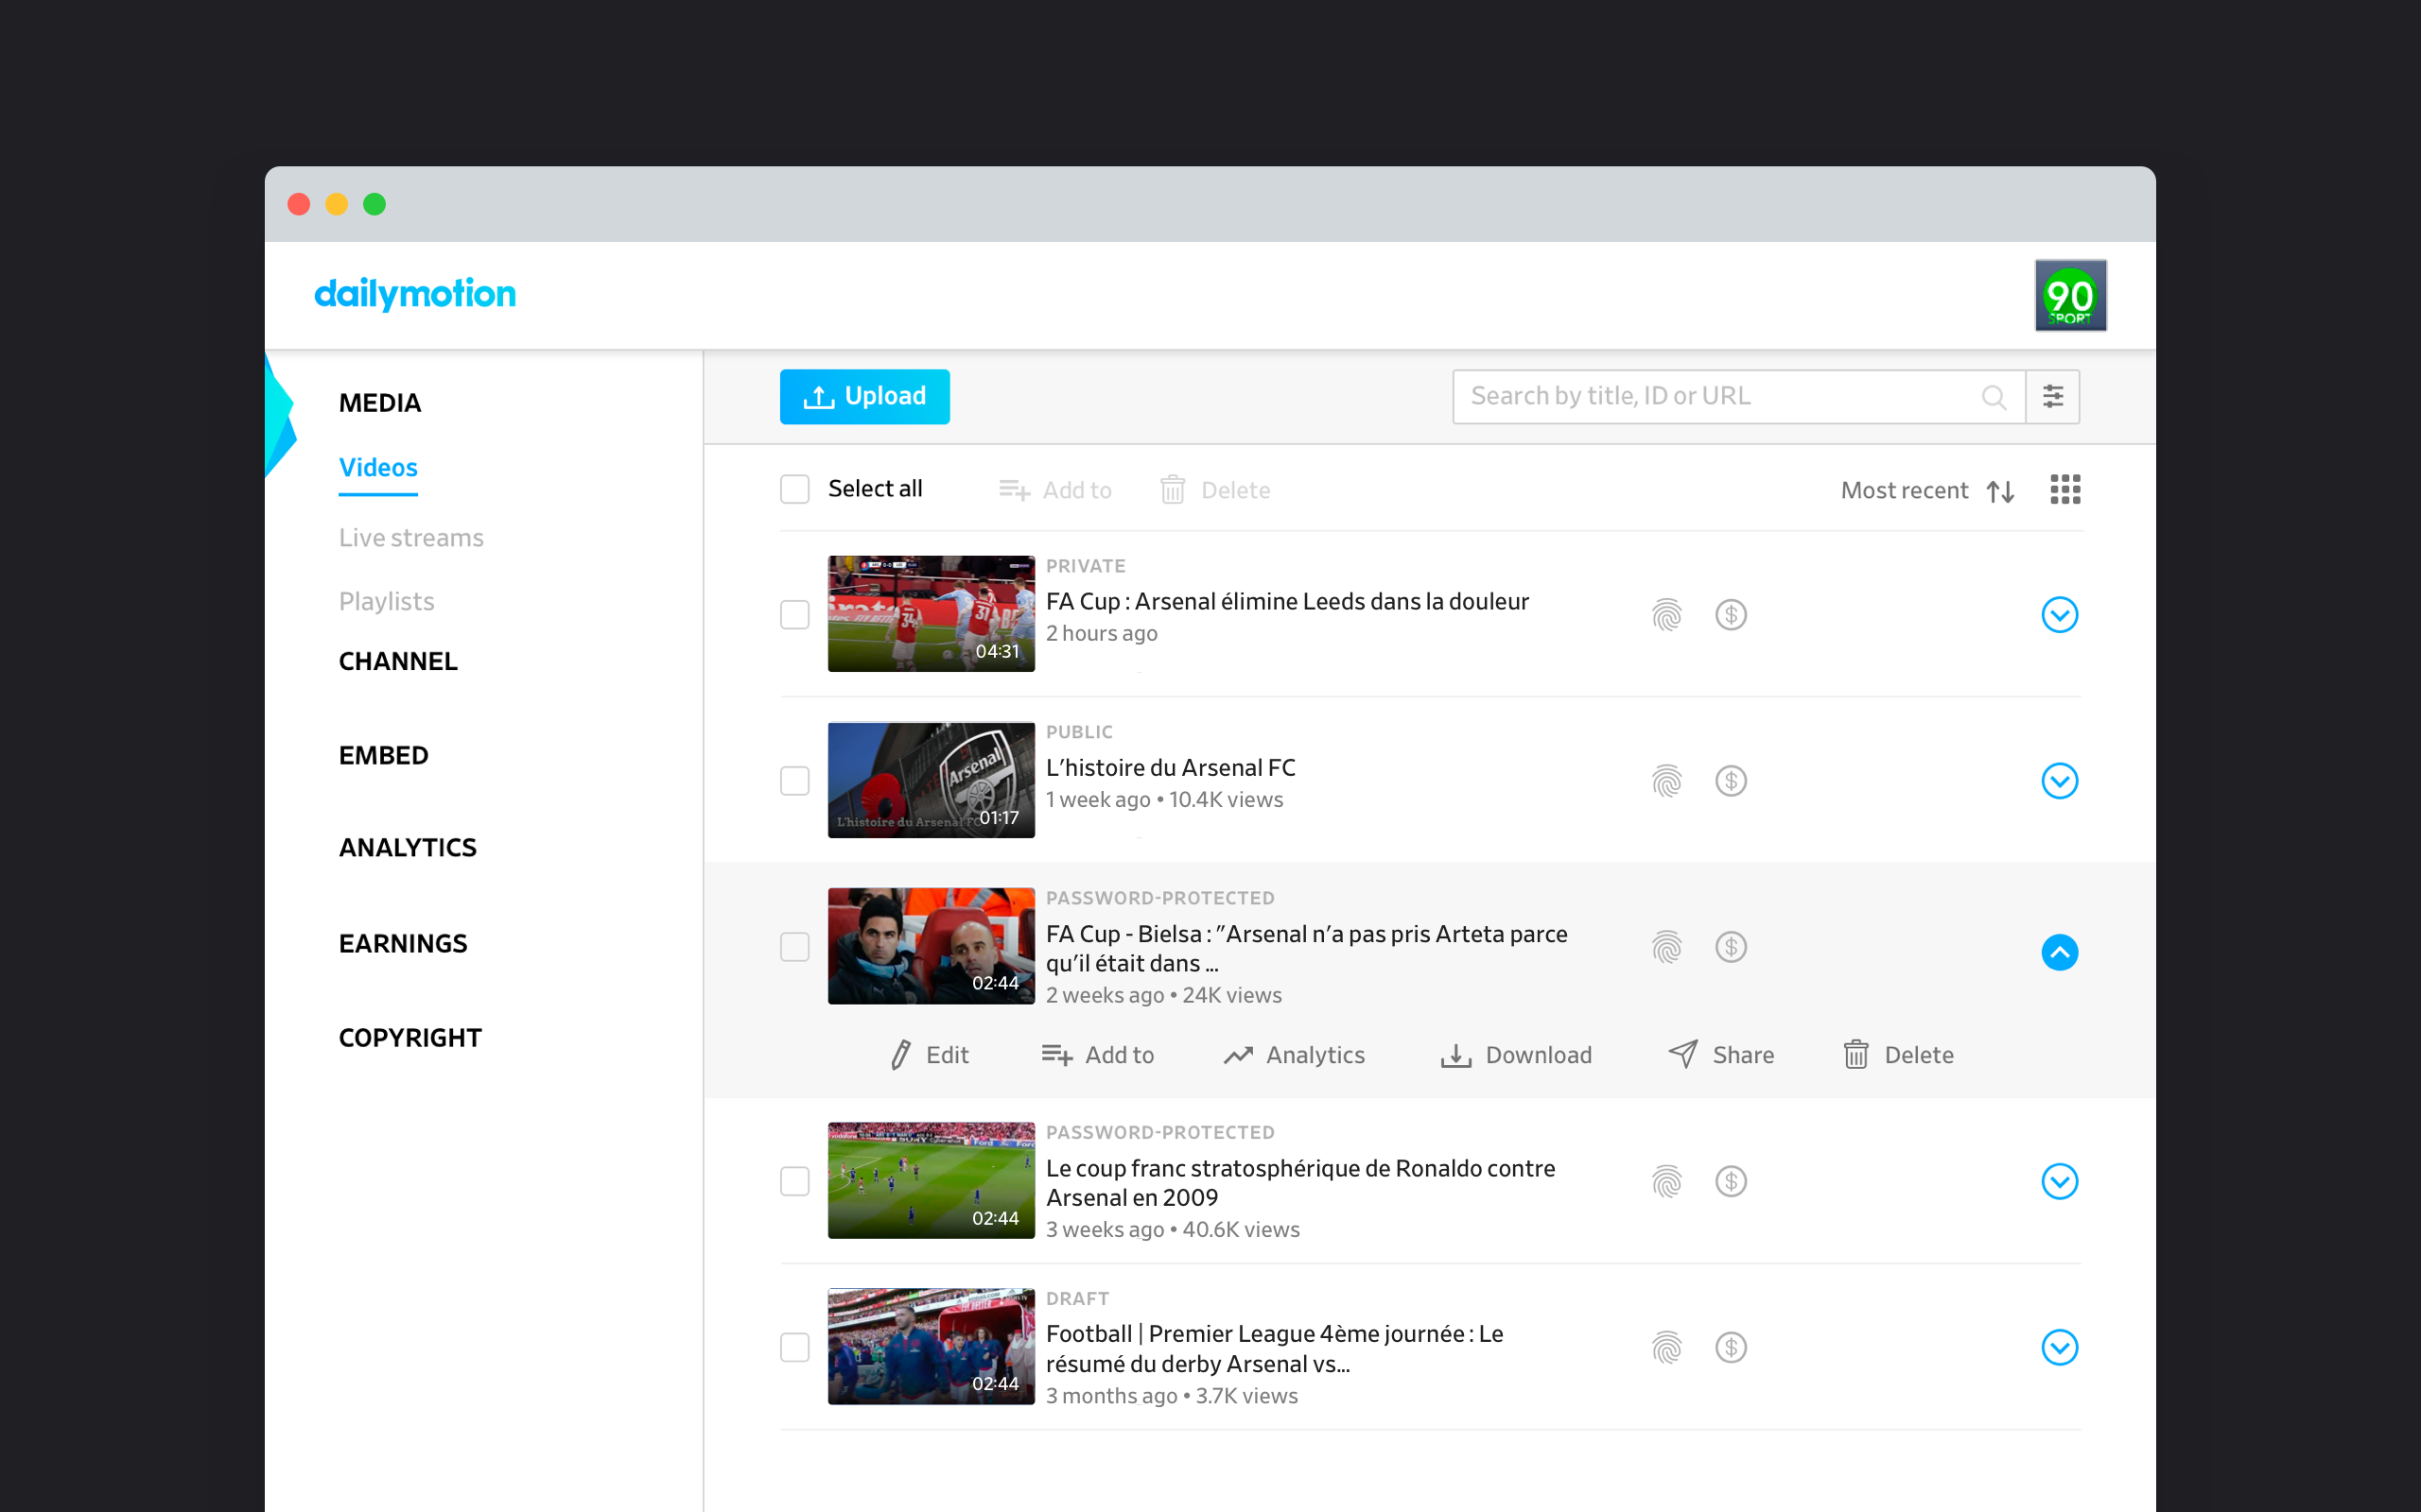Select the Videos sidebar tab
Viewport: 2421px width, 1512px height.
click(378, 467)
